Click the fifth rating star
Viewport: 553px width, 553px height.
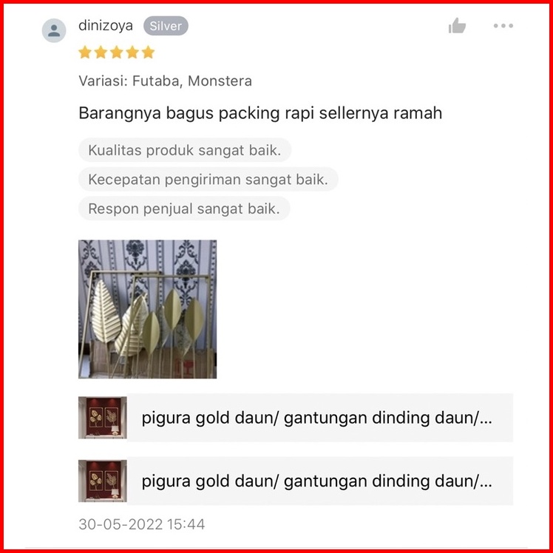point(148,52)
